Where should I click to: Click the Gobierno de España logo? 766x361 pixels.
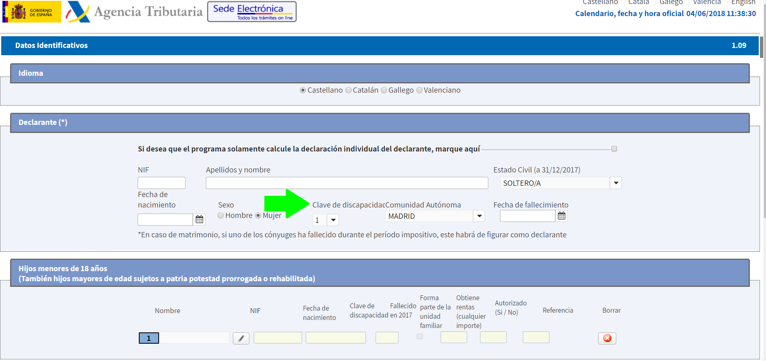32,12
